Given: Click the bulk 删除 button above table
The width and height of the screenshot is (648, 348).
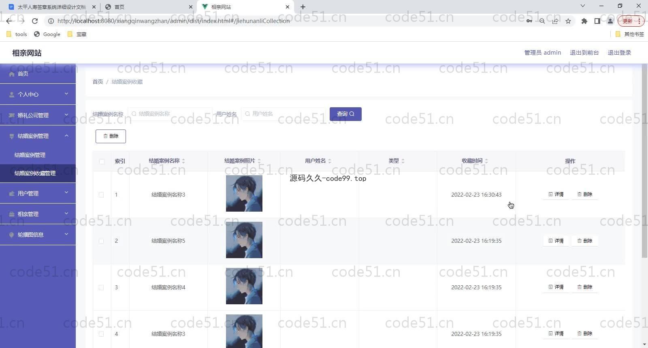Looking at the screenshot, I should [111, 136].
